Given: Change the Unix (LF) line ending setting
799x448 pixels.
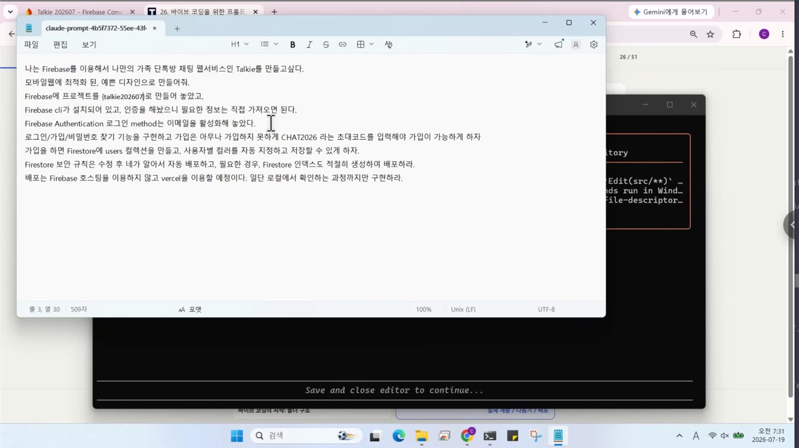Looking at the screenshot, I should (x=463, y=309).
